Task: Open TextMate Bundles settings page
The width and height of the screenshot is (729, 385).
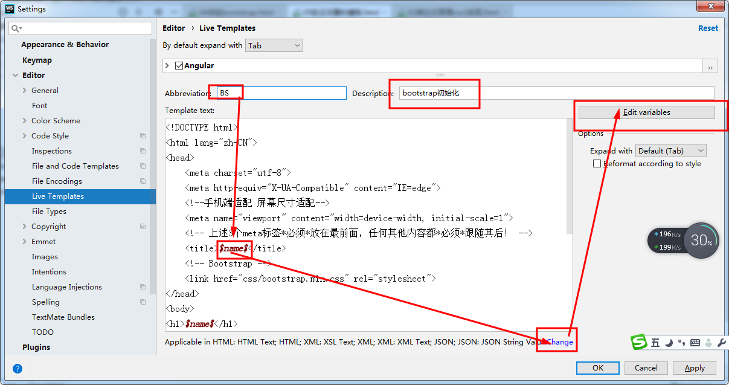Action: tap(63, 317)
